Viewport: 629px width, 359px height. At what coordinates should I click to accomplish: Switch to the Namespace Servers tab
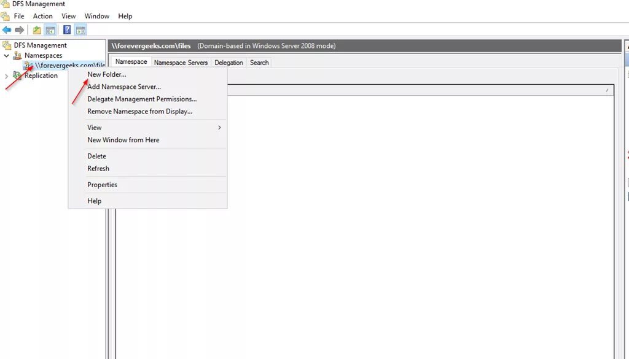pos(181,63)
